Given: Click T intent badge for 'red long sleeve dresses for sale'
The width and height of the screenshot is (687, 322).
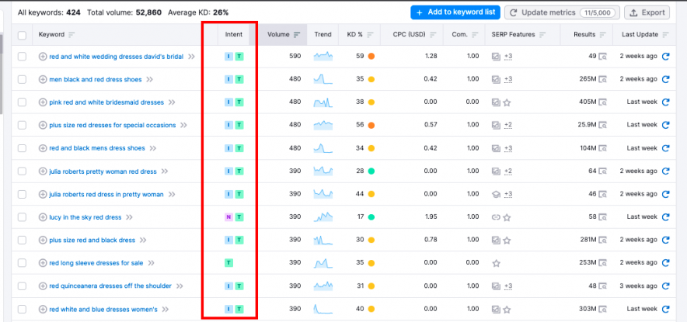Looking at the screenshot, I should coord(228,263).
